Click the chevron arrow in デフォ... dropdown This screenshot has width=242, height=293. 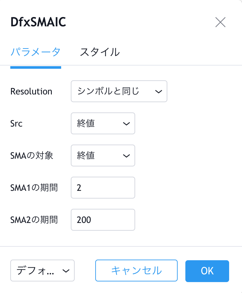pos(66,271)
